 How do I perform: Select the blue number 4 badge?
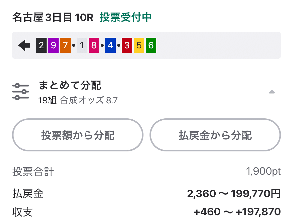110,45
